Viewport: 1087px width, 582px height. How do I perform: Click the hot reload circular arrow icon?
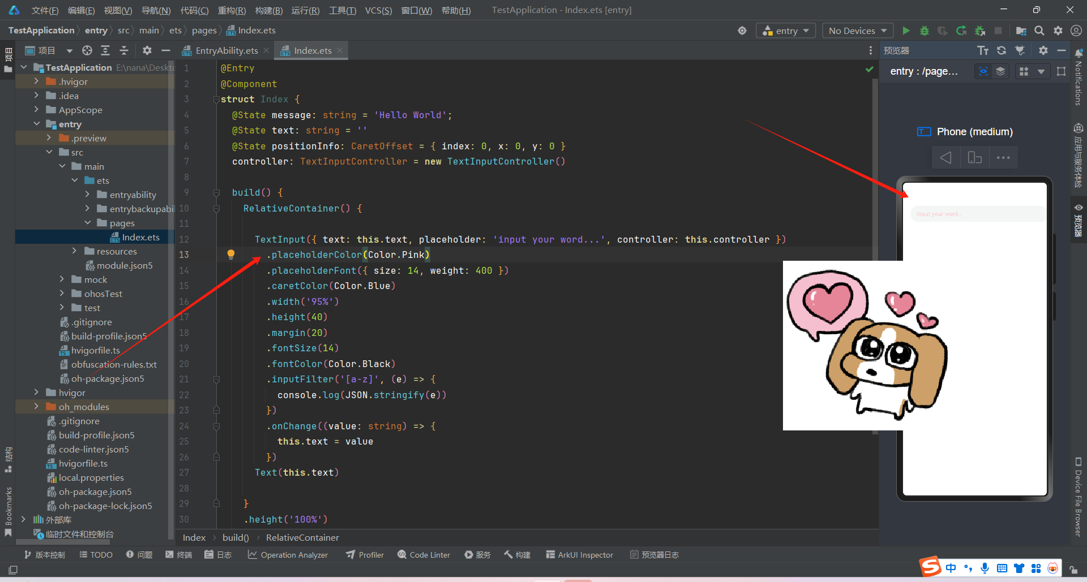tap(961, 31)
